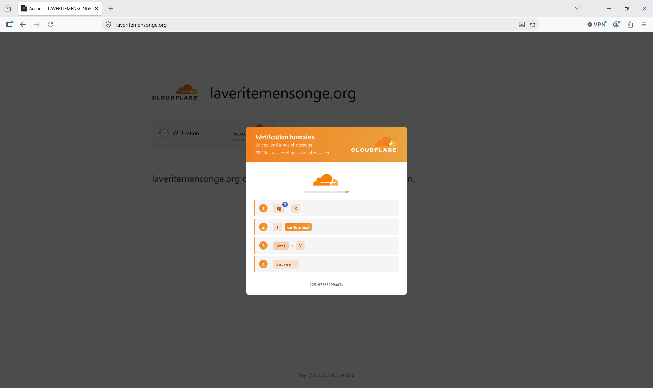This screenshot has height=388, width=653.
Task: Bookmark this page with the star icon
Action: (x=533, y=24)
